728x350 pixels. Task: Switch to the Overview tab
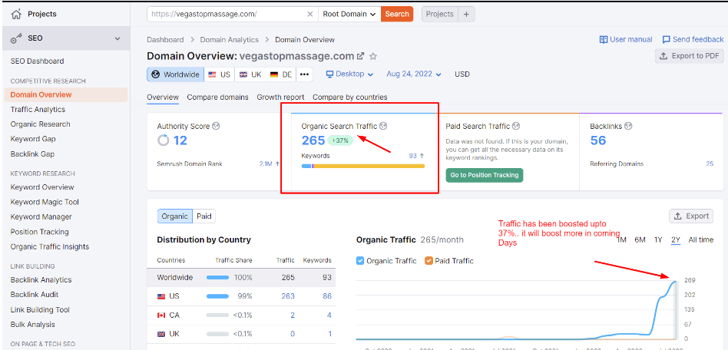(163, 97)
